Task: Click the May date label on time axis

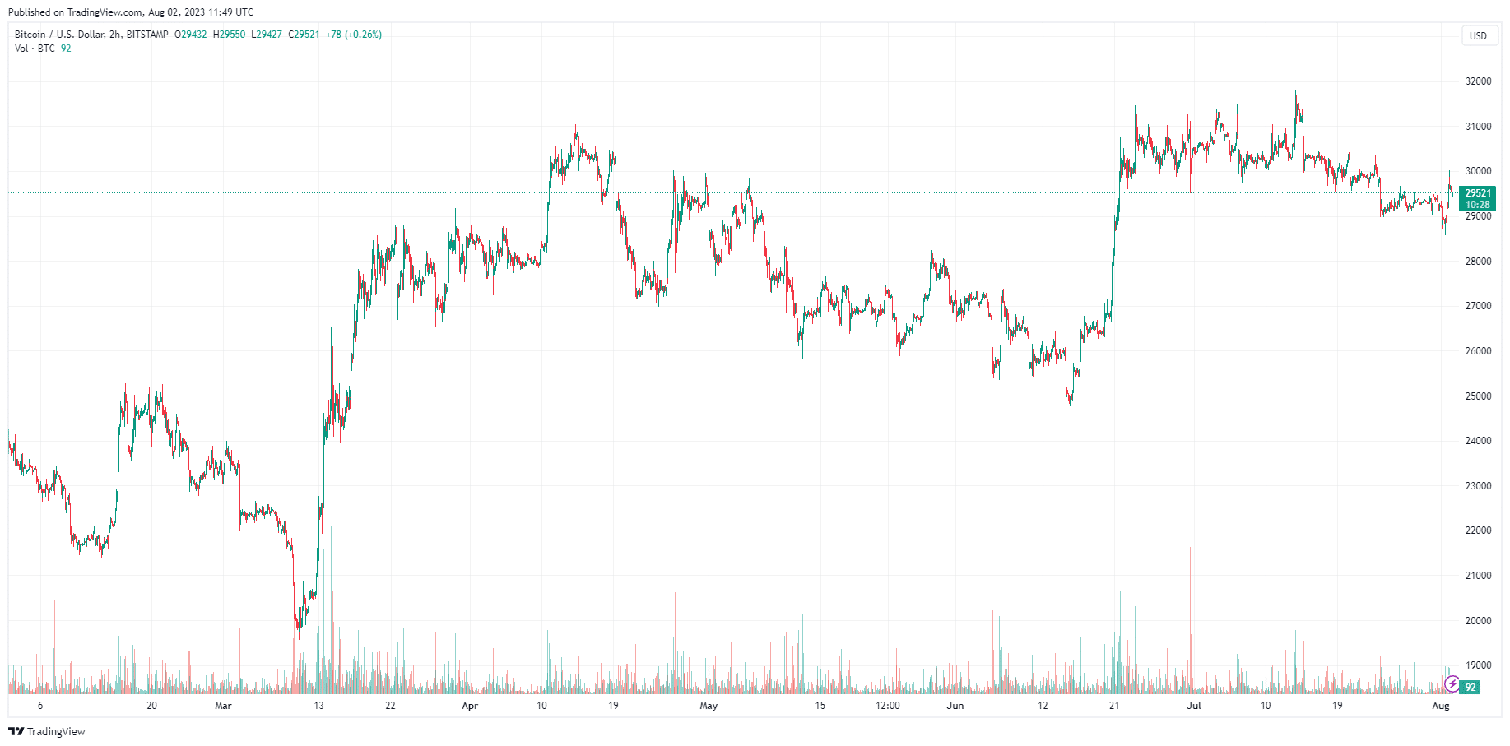Action: (709, 706)
